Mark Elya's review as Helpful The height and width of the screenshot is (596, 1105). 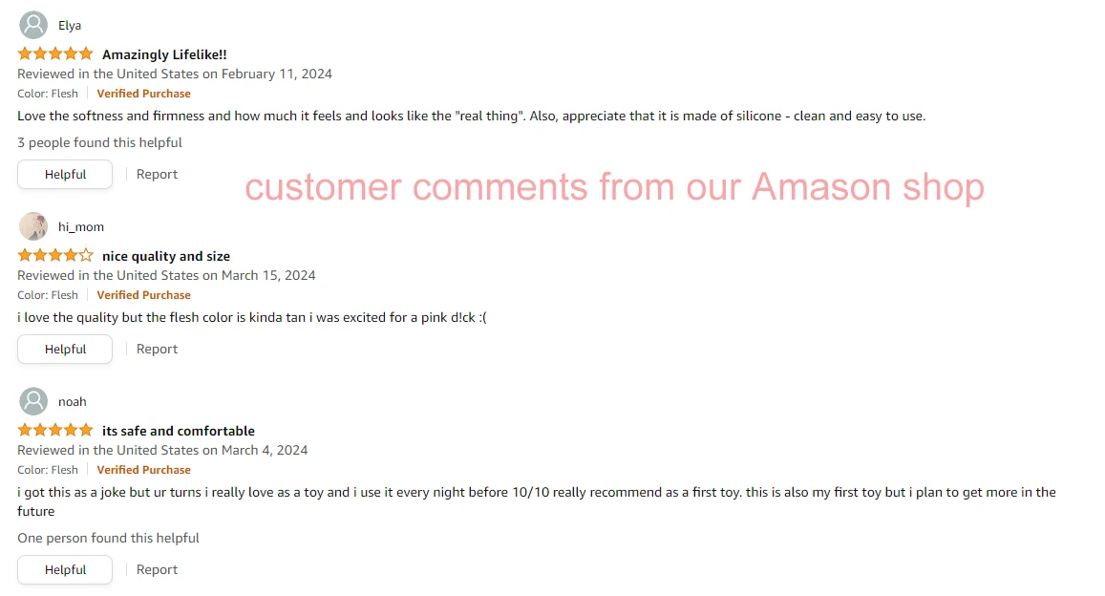65,175
